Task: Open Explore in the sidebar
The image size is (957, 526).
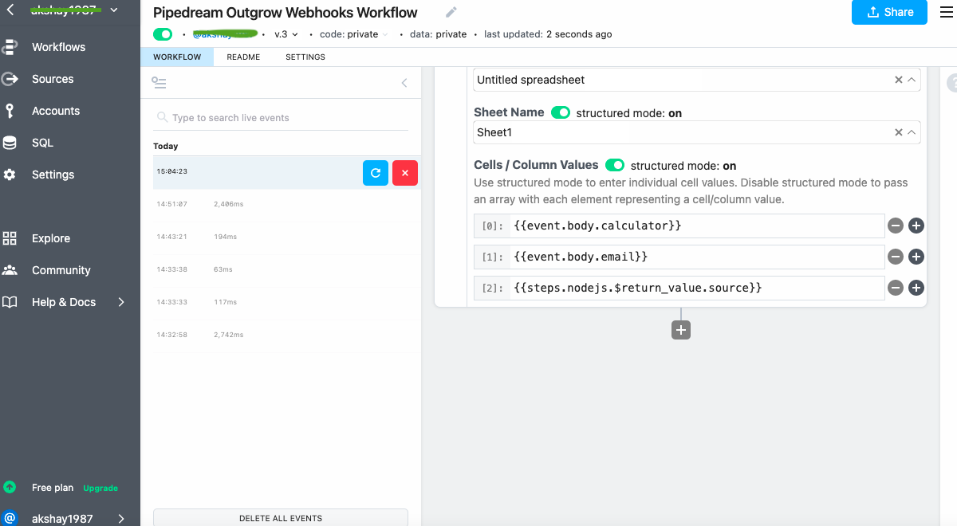Action: pos(51,238)
